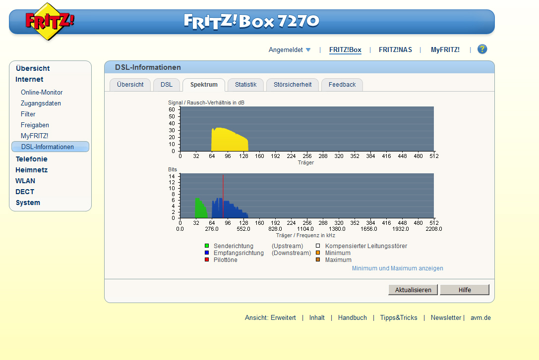Open Freigaben in the sidebar
Image resolution: width=539 pixels, height=360 pixels.
pyautogui.click(x=35, y=125)
